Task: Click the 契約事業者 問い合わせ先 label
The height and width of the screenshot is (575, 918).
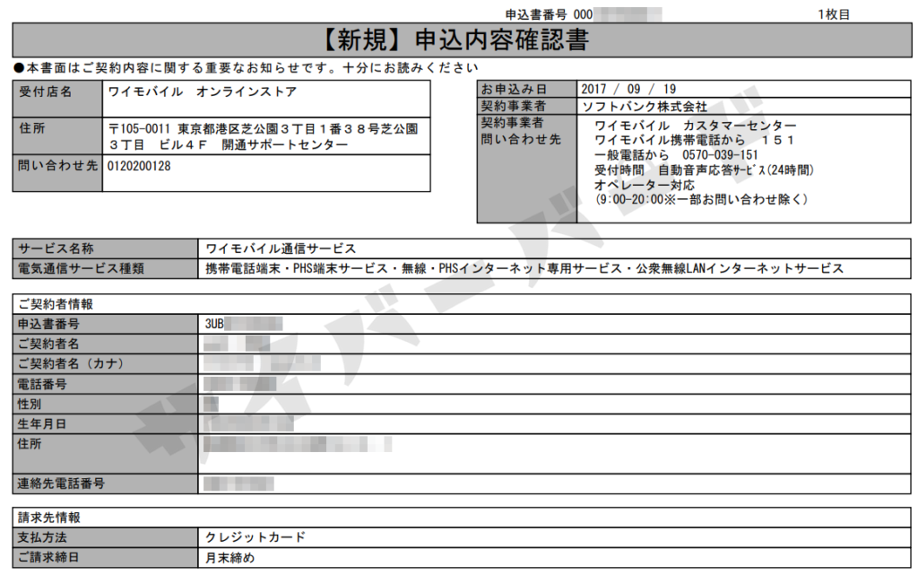Action: pos(521,131)
